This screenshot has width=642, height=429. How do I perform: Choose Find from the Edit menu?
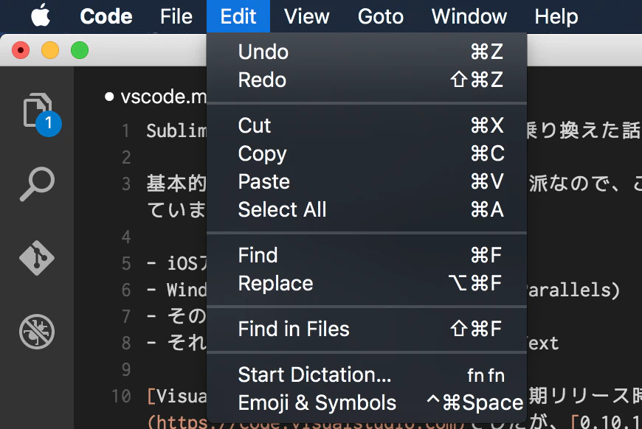click(367, 255)
